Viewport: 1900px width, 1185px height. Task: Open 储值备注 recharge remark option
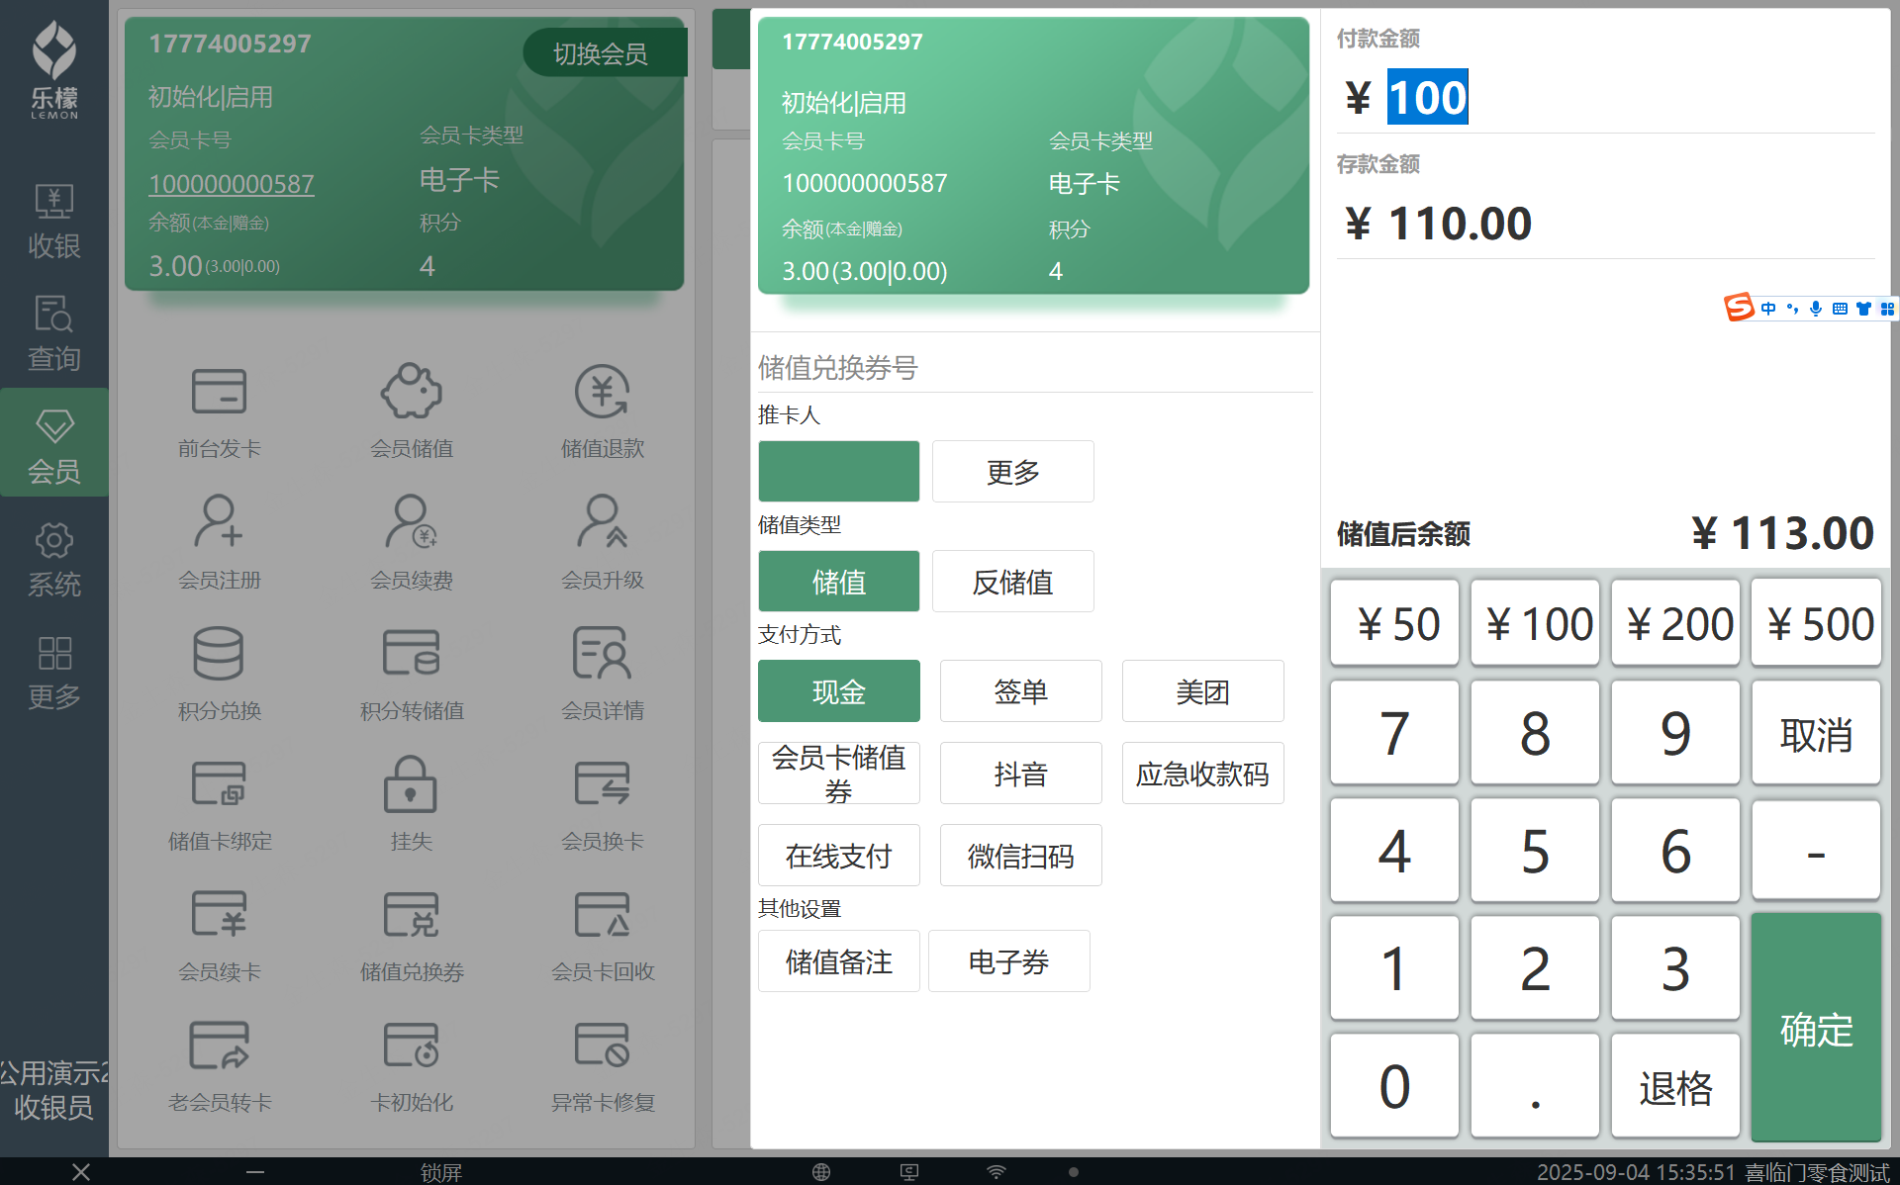click(838, 961)
